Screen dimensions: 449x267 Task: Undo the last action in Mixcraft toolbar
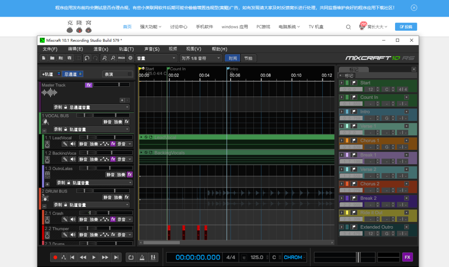pos(87,58)
